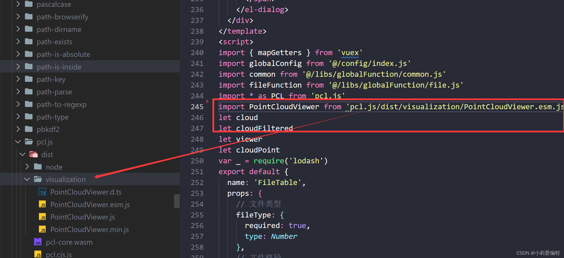Click the JS icon of PointCloudViewer.js

pyautogui.click(x=42, y=217)
